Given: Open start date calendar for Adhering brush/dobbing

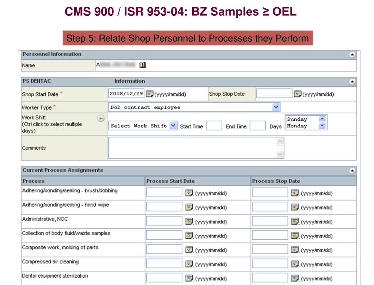Looking at the screenshot, I should 189,193.
